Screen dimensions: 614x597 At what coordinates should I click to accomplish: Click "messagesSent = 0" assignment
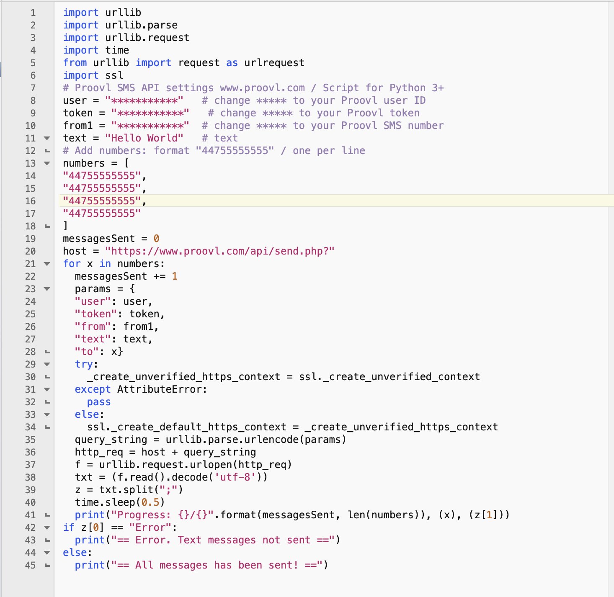[111, 239]
